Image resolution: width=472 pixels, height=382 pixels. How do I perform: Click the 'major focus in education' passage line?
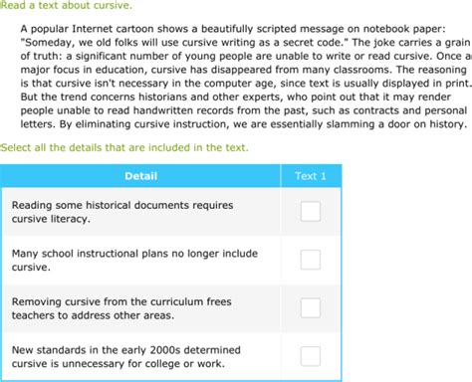pyautogui.click(x=243, y=70)
